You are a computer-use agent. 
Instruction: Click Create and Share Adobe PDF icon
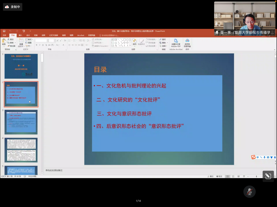(x=176, y=41)
